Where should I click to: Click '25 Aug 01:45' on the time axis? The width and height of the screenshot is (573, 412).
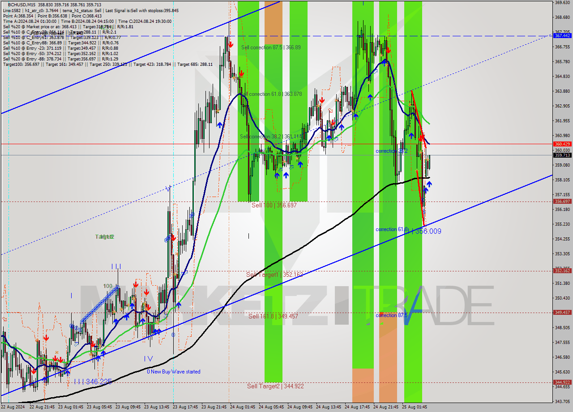[415, 408]
